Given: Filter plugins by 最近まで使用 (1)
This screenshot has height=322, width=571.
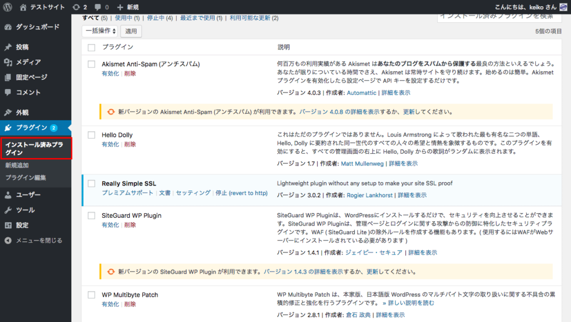Looking at the screenshot, I should pyautogui.click(x=201, y=18).
